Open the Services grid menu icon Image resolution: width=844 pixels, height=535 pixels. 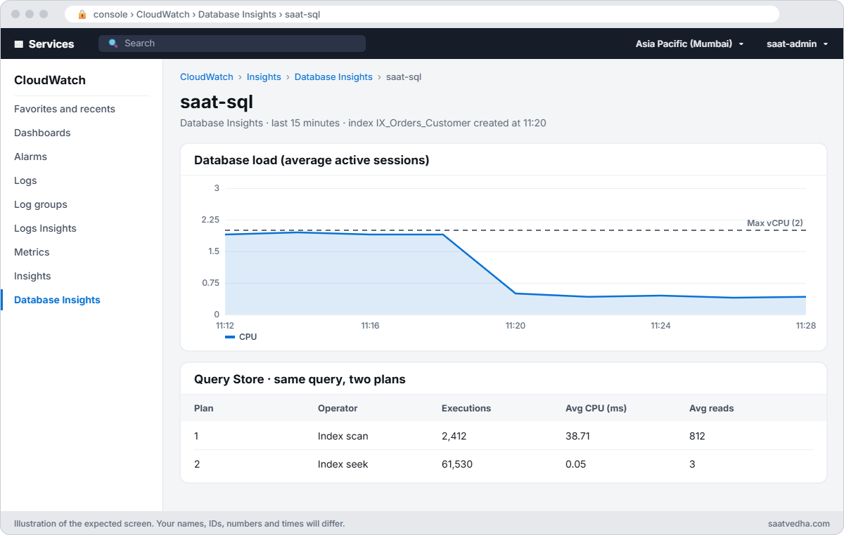[x=19, y=44]
